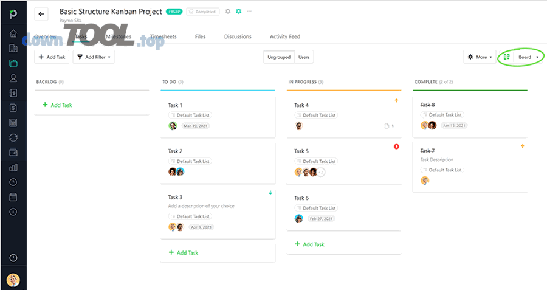The width and height of the screenshot is (547, 290).
Task: Open the user profile avatar in sidebar
Action: 13,280
